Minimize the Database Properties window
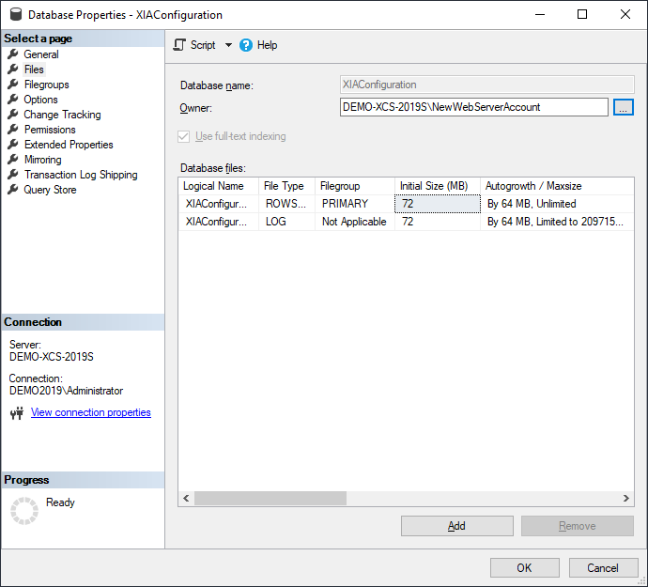Image resolution: width=648 pixels, height=587 pixels. coord(540,14)
